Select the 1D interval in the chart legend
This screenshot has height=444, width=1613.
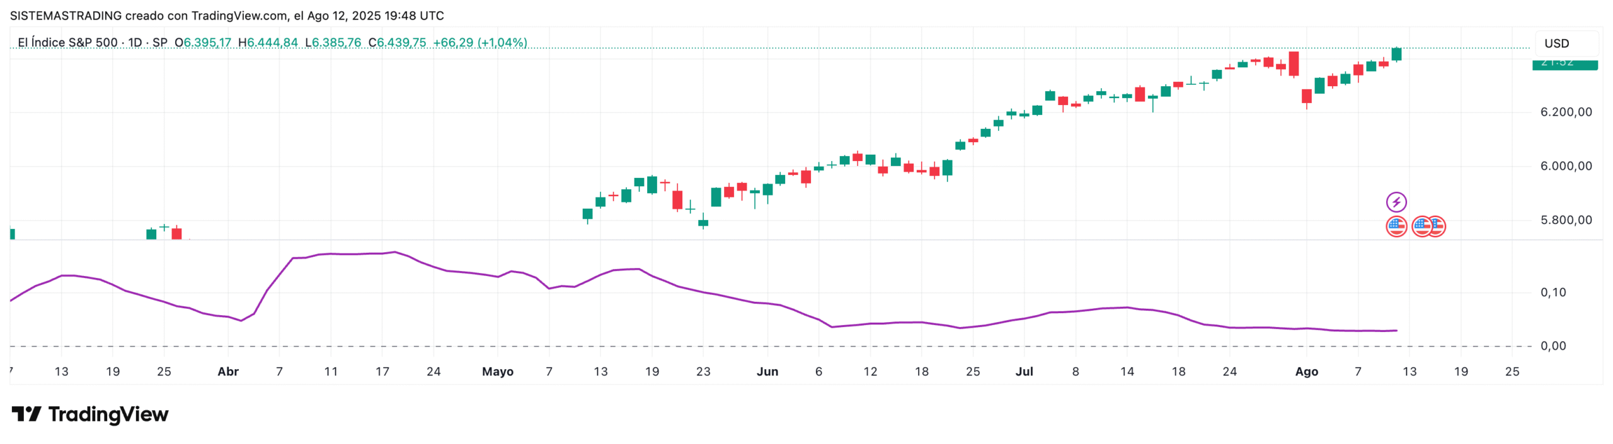point(135,43)
